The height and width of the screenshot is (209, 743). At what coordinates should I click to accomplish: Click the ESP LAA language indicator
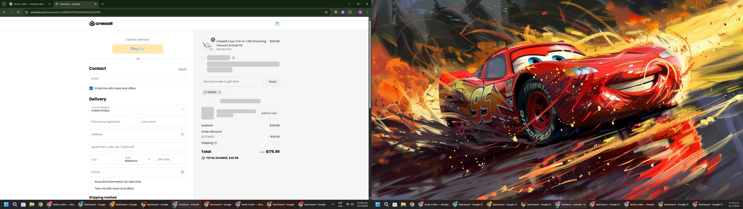[x=340, y=204]
